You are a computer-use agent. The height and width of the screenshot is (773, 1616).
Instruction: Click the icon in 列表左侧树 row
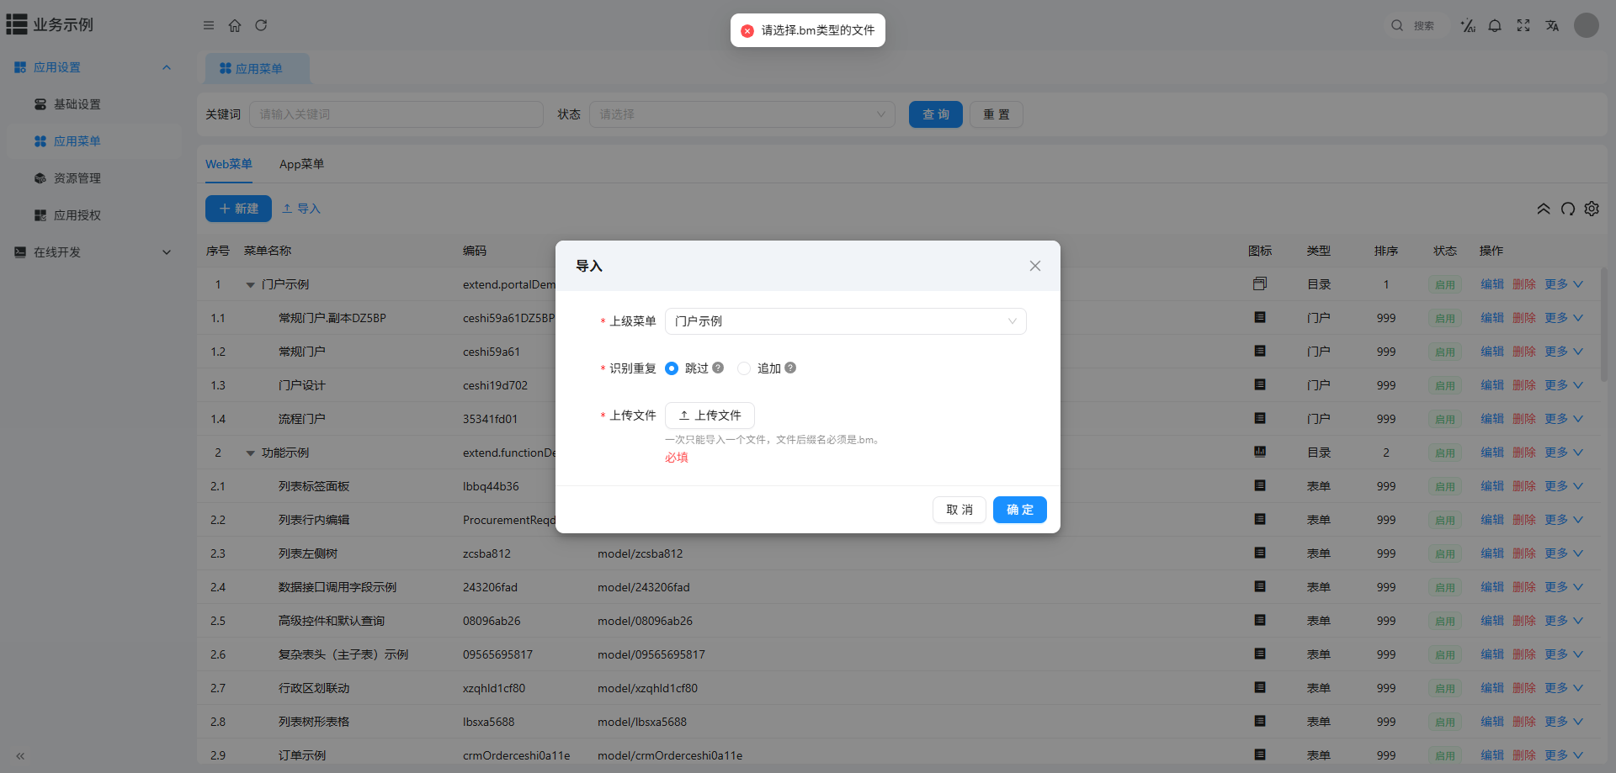tap(1260, 553)
